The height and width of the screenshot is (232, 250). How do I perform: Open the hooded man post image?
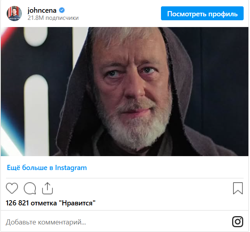tap(124, 91)
